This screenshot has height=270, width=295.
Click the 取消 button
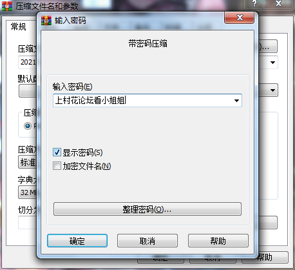(147, 241)
